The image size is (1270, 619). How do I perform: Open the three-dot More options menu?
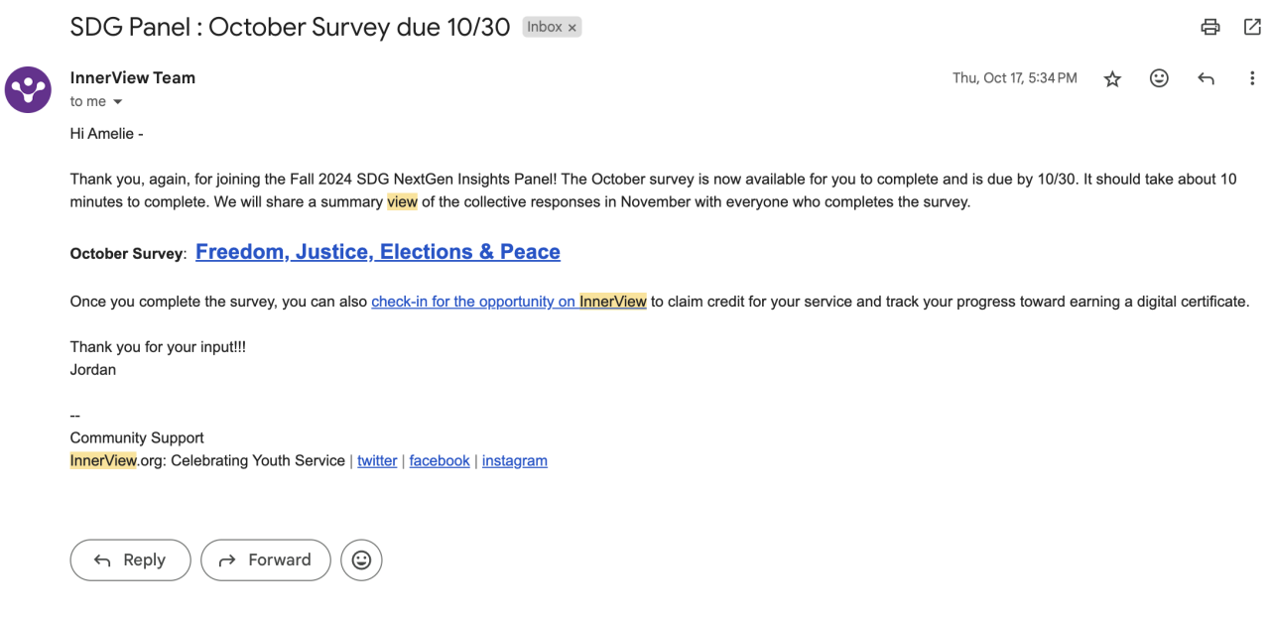[x=1252, y=78]
